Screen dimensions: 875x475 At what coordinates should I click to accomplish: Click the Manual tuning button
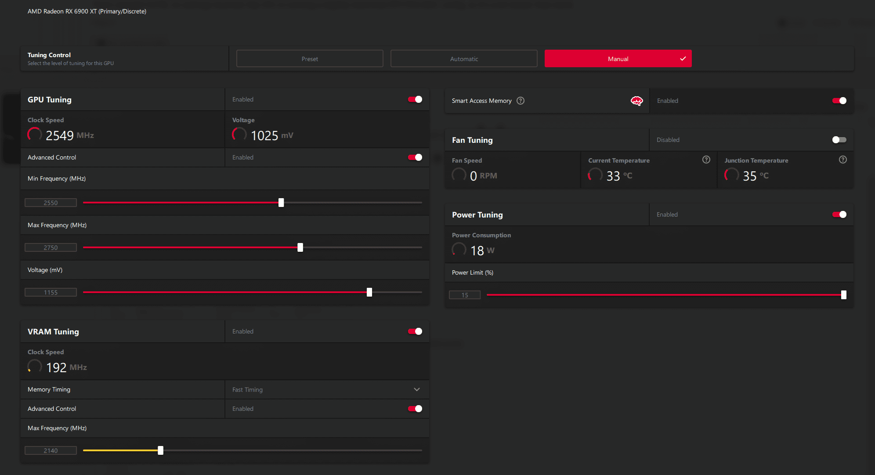pyautogui.click(x=618, y=59)
